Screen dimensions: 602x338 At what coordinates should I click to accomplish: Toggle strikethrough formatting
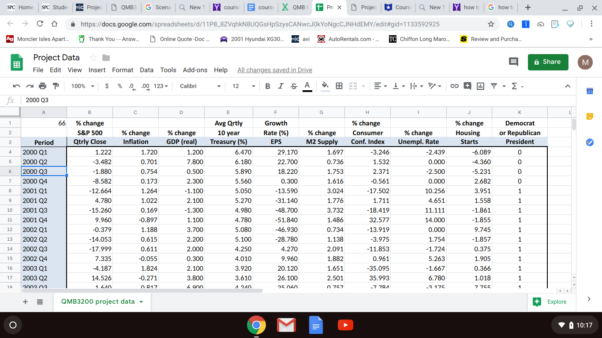pyautogui.click(x=294, y=86)
